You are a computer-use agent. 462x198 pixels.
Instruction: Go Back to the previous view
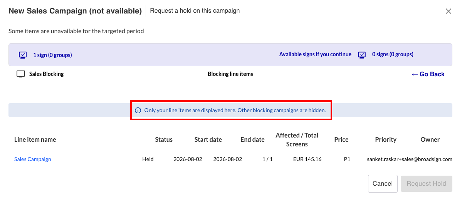[428, 74]
